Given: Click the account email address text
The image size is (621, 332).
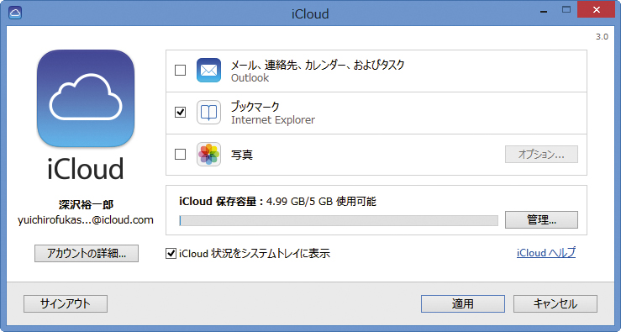Looking at the screenshot, I should [86, 220].
